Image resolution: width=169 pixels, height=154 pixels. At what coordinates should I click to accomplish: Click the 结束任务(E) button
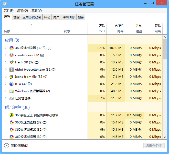154,146
